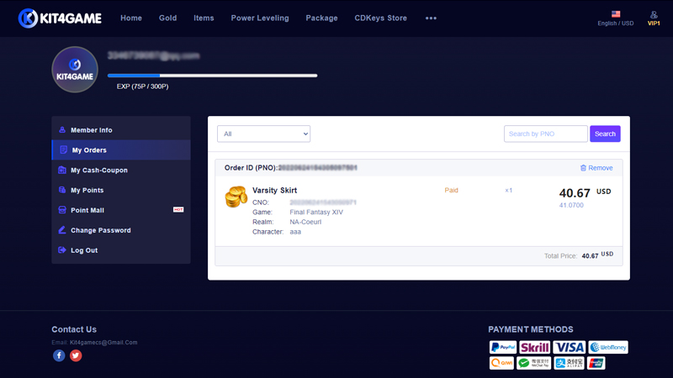673x378 pixels.
Task: Select Power Leveling in navigation
Action: point(260,18)
